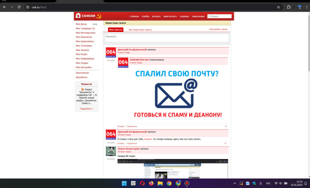Open Мои Товарищи (1) in sidebar

(x=85, y=28)
